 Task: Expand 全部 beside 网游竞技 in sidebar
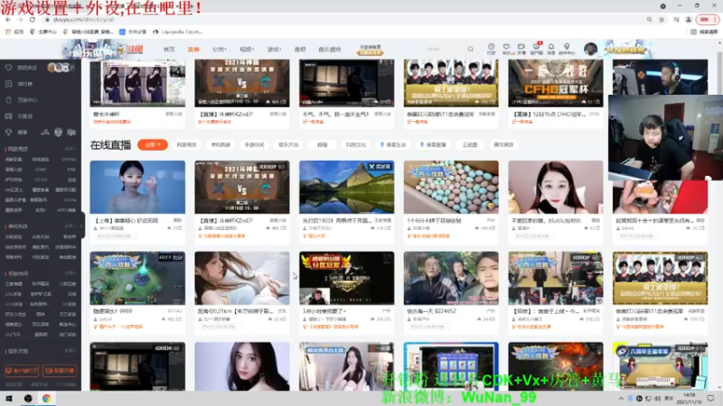tap(70, 149)
